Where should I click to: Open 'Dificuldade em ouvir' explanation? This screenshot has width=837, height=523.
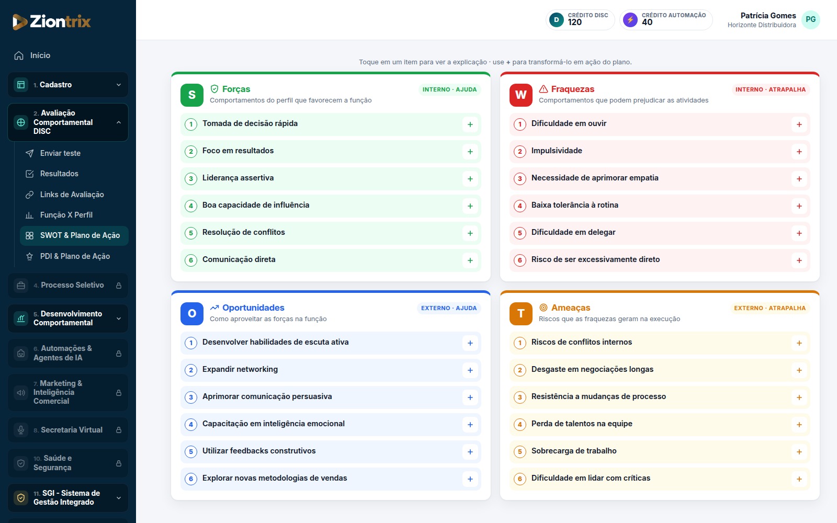(x=660, y=124)
